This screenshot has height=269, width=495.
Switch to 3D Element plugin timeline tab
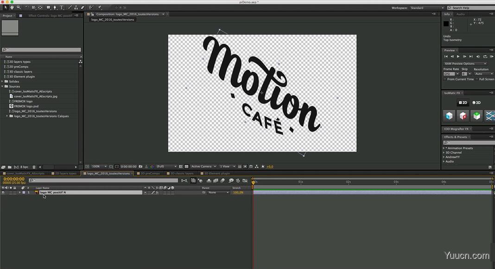coord(217,173)
